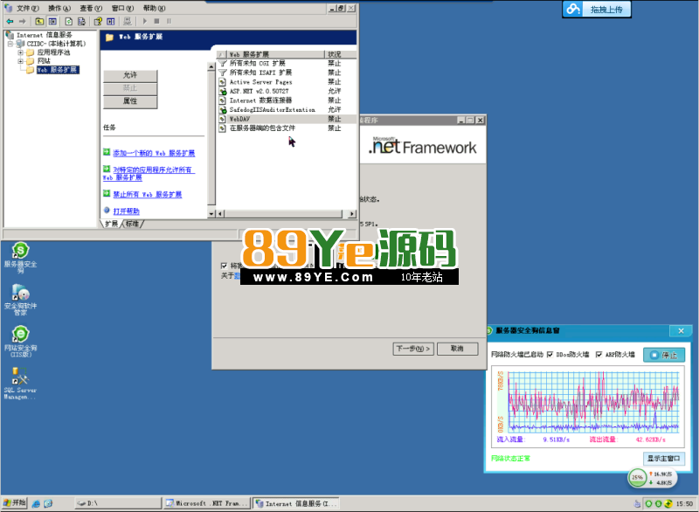Click the 开始 start button
699x512 pixels.
tap(14, 503)
